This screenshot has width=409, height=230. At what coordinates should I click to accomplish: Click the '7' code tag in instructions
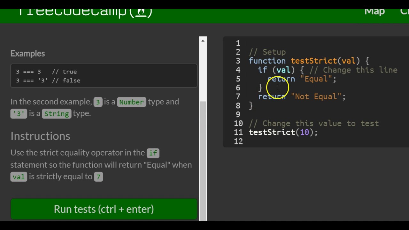pos(98,177)
